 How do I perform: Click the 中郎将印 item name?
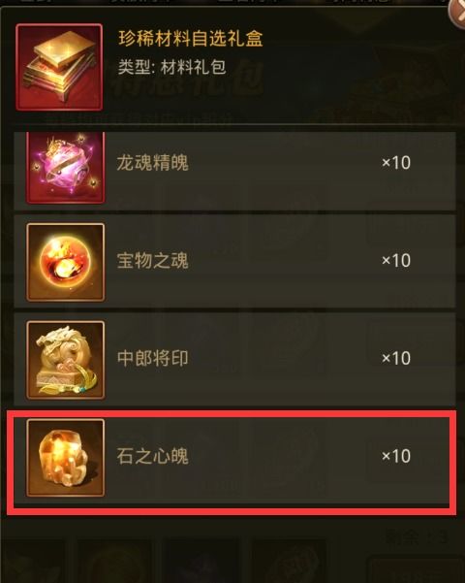[153, 358]
